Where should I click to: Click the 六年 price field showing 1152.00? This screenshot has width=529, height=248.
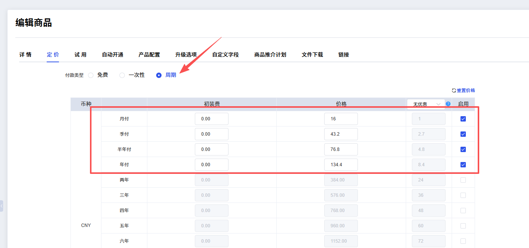pos(341,241)
